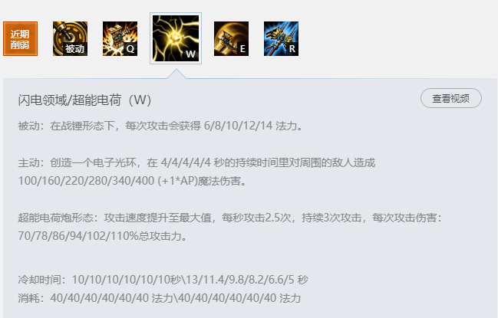Click the 冷却时间 cooldown line

click(163, 280)
